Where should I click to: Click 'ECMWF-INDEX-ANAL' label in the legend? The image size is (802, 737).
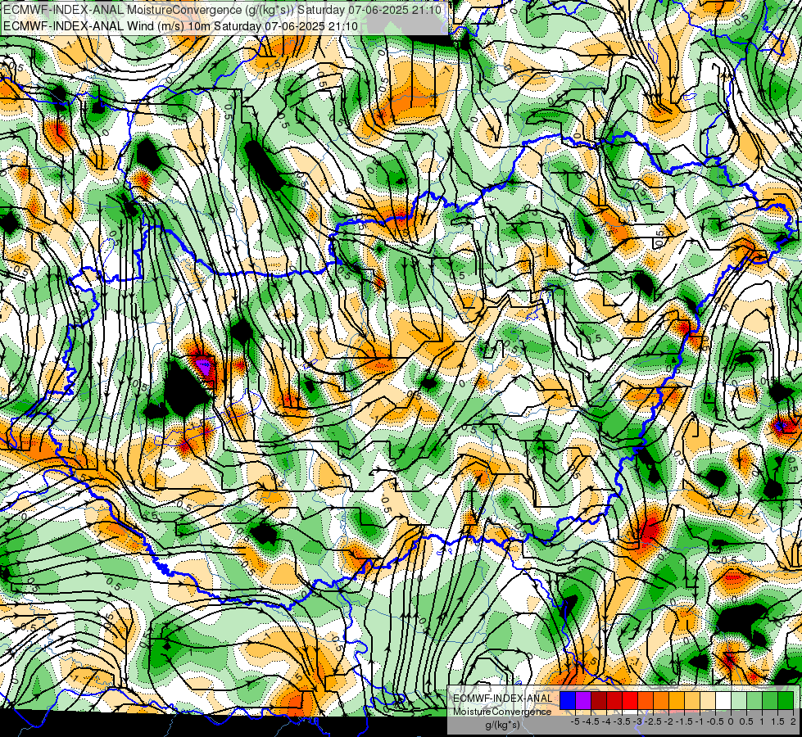[503, 699]
